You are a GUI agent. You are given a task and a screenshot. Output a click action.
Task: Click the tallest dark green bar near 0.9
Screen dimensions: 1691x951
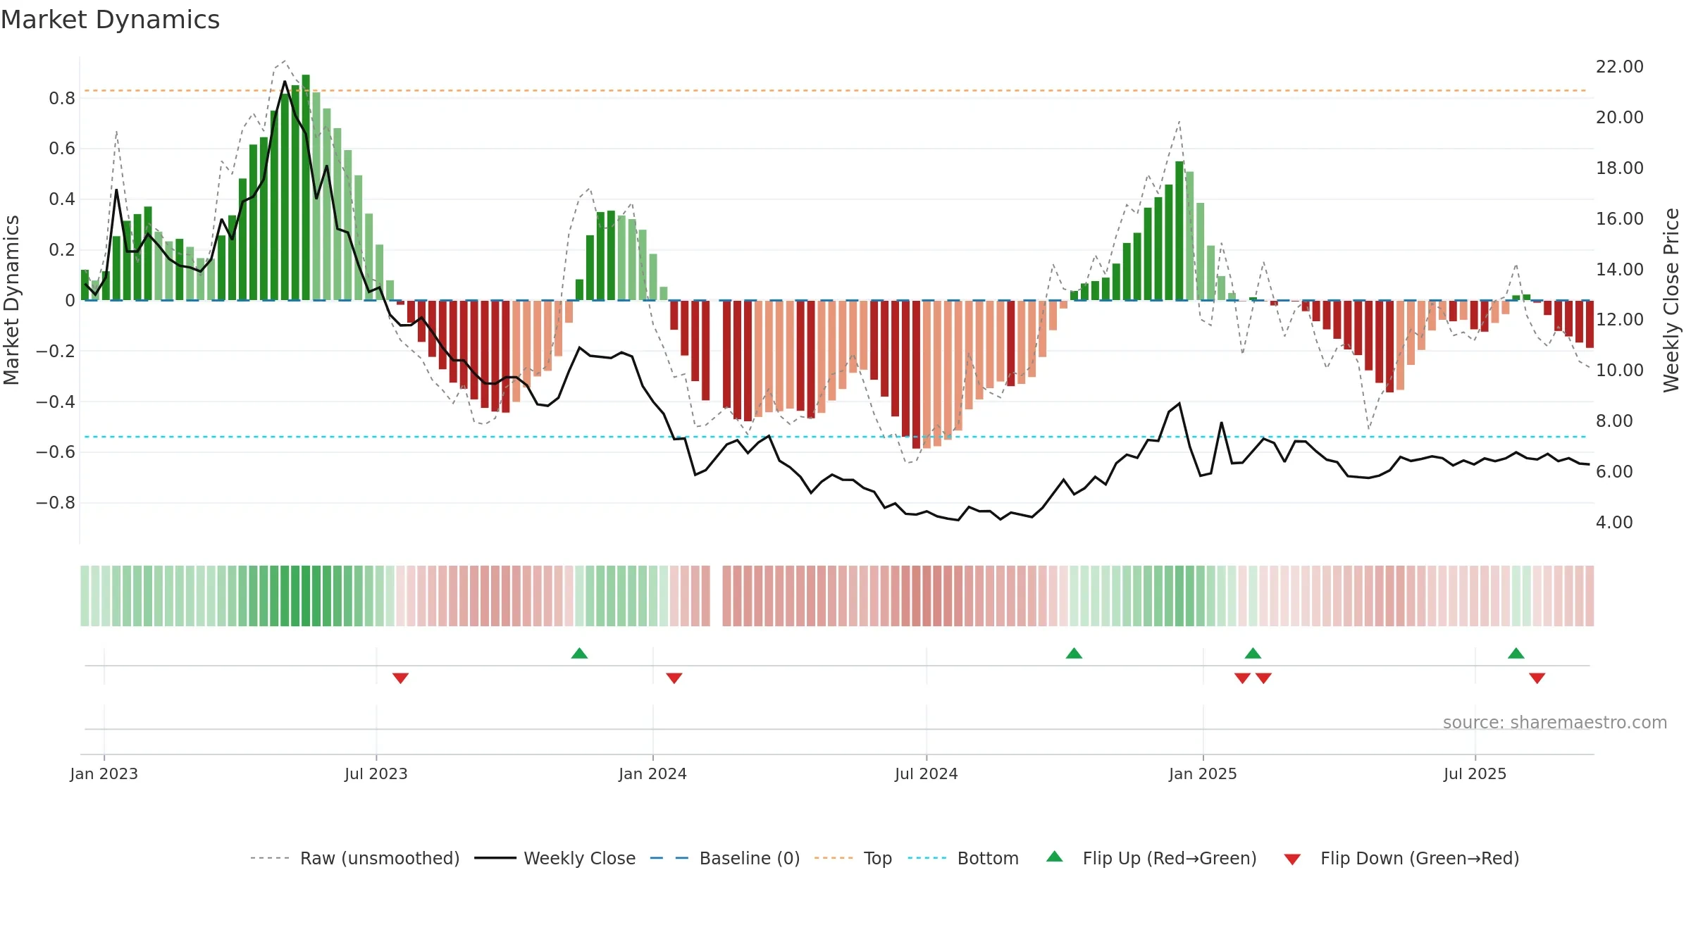point(306,187)
